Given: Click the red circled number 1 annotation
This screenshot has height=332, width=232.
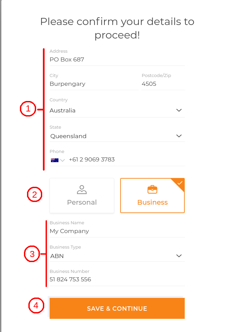Looking at the screenshot, I should click(28, 109).
